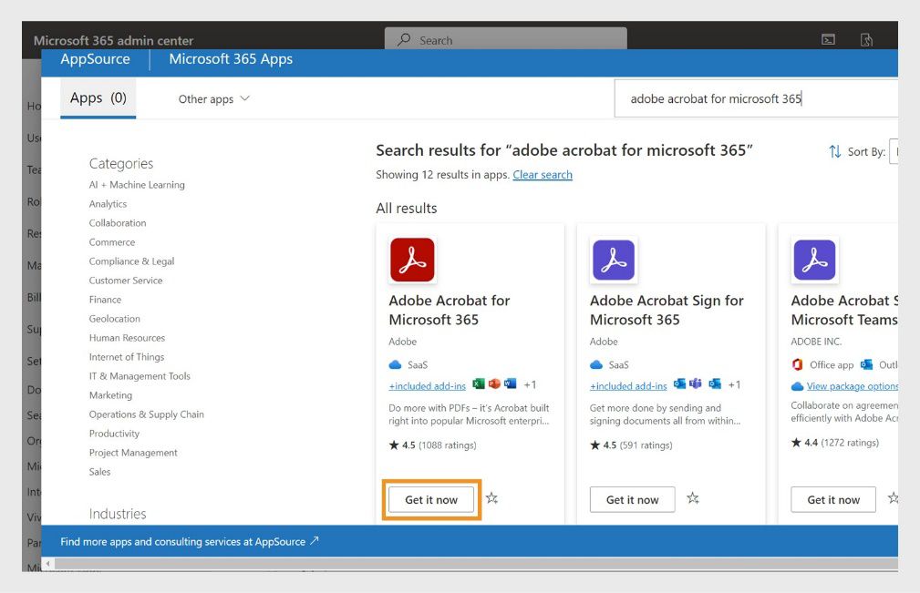Click the Clear search link

[x=543, y=174]
